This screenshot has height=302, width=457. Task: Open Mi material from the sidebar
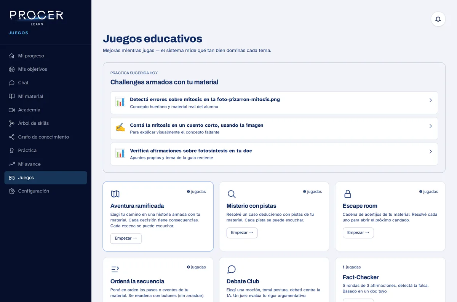click(46, 96)
